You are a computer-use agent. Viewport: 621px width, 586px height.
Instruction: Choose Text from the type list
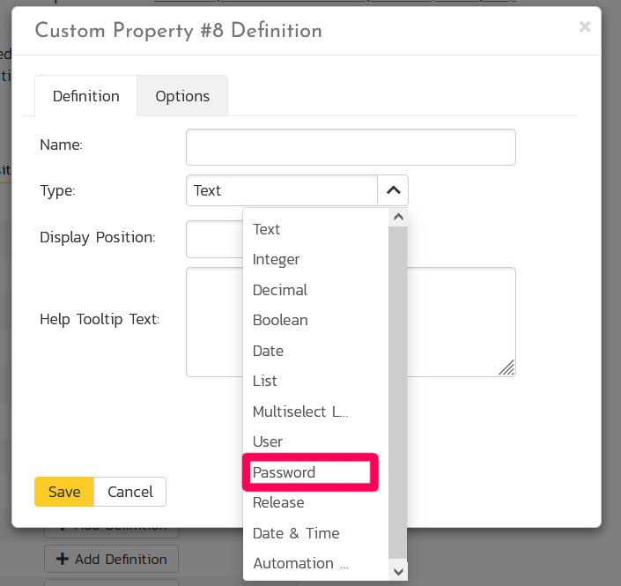266,229
